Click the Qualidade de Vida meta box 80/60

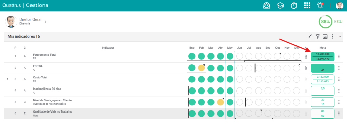click(323, 114)
